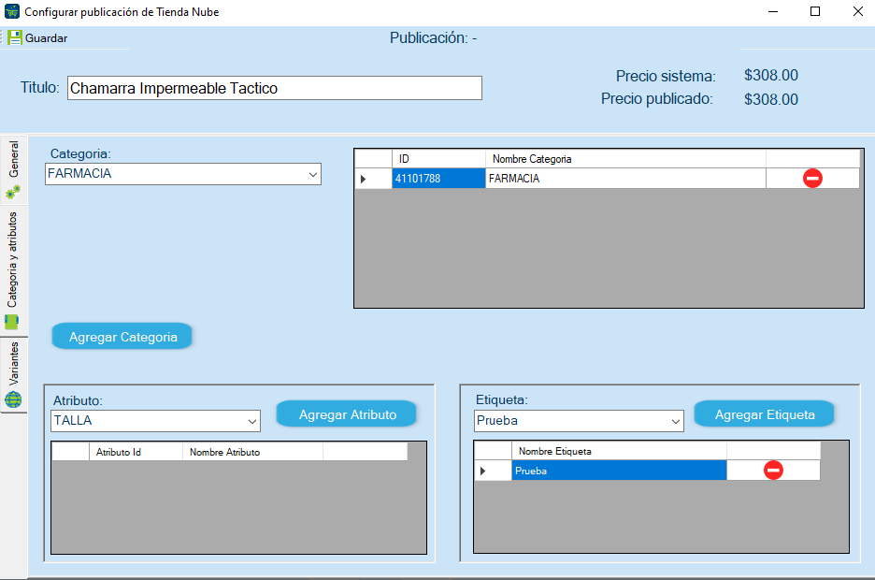The image size is (875, 580).
Task: Remove the FARMACIA category with red icon
Action: pyautogui.click(x=812, y=179)
